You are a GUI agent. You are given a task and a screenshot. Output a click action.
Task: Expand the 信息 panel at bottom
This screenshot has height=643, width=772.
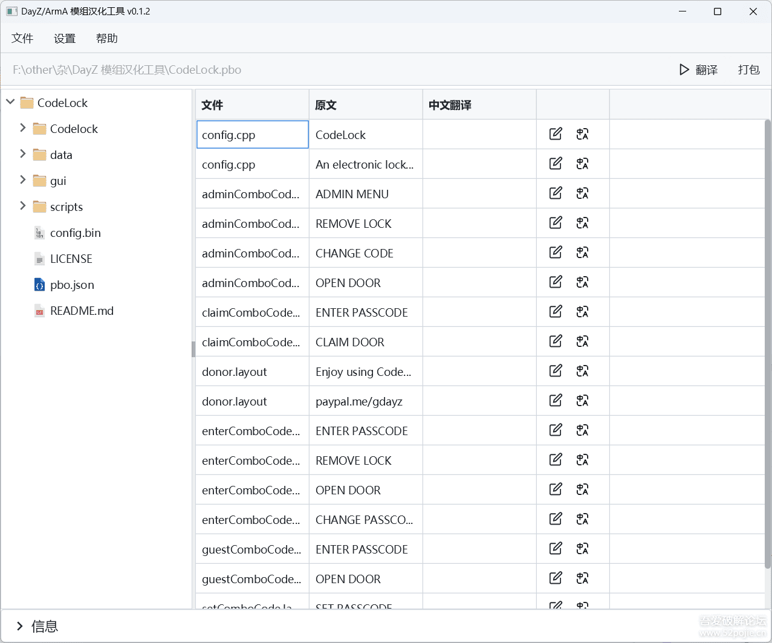[x=20, y=626]
